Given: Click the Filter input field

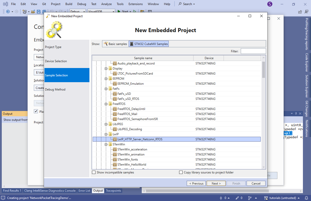Looking at the screenshot, I should coord(253,51).
